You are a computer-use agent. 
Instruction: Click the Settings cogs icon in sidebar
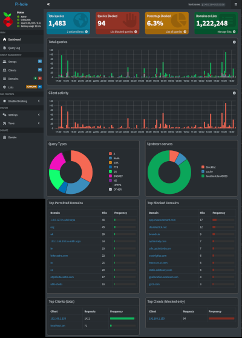[x=4, y=114]
